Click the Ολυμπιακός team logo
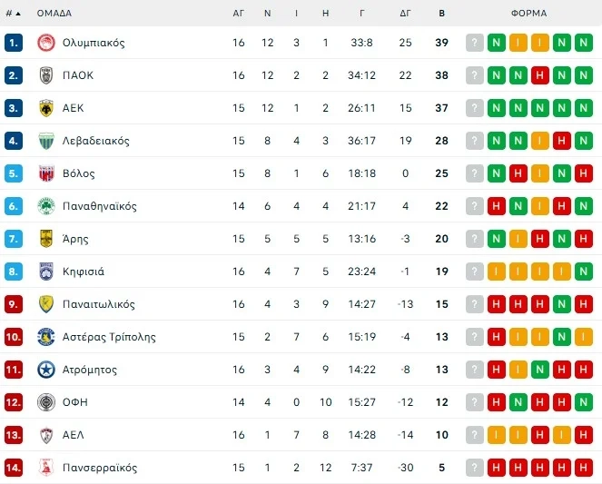602x484 pixels. [46, 43]
